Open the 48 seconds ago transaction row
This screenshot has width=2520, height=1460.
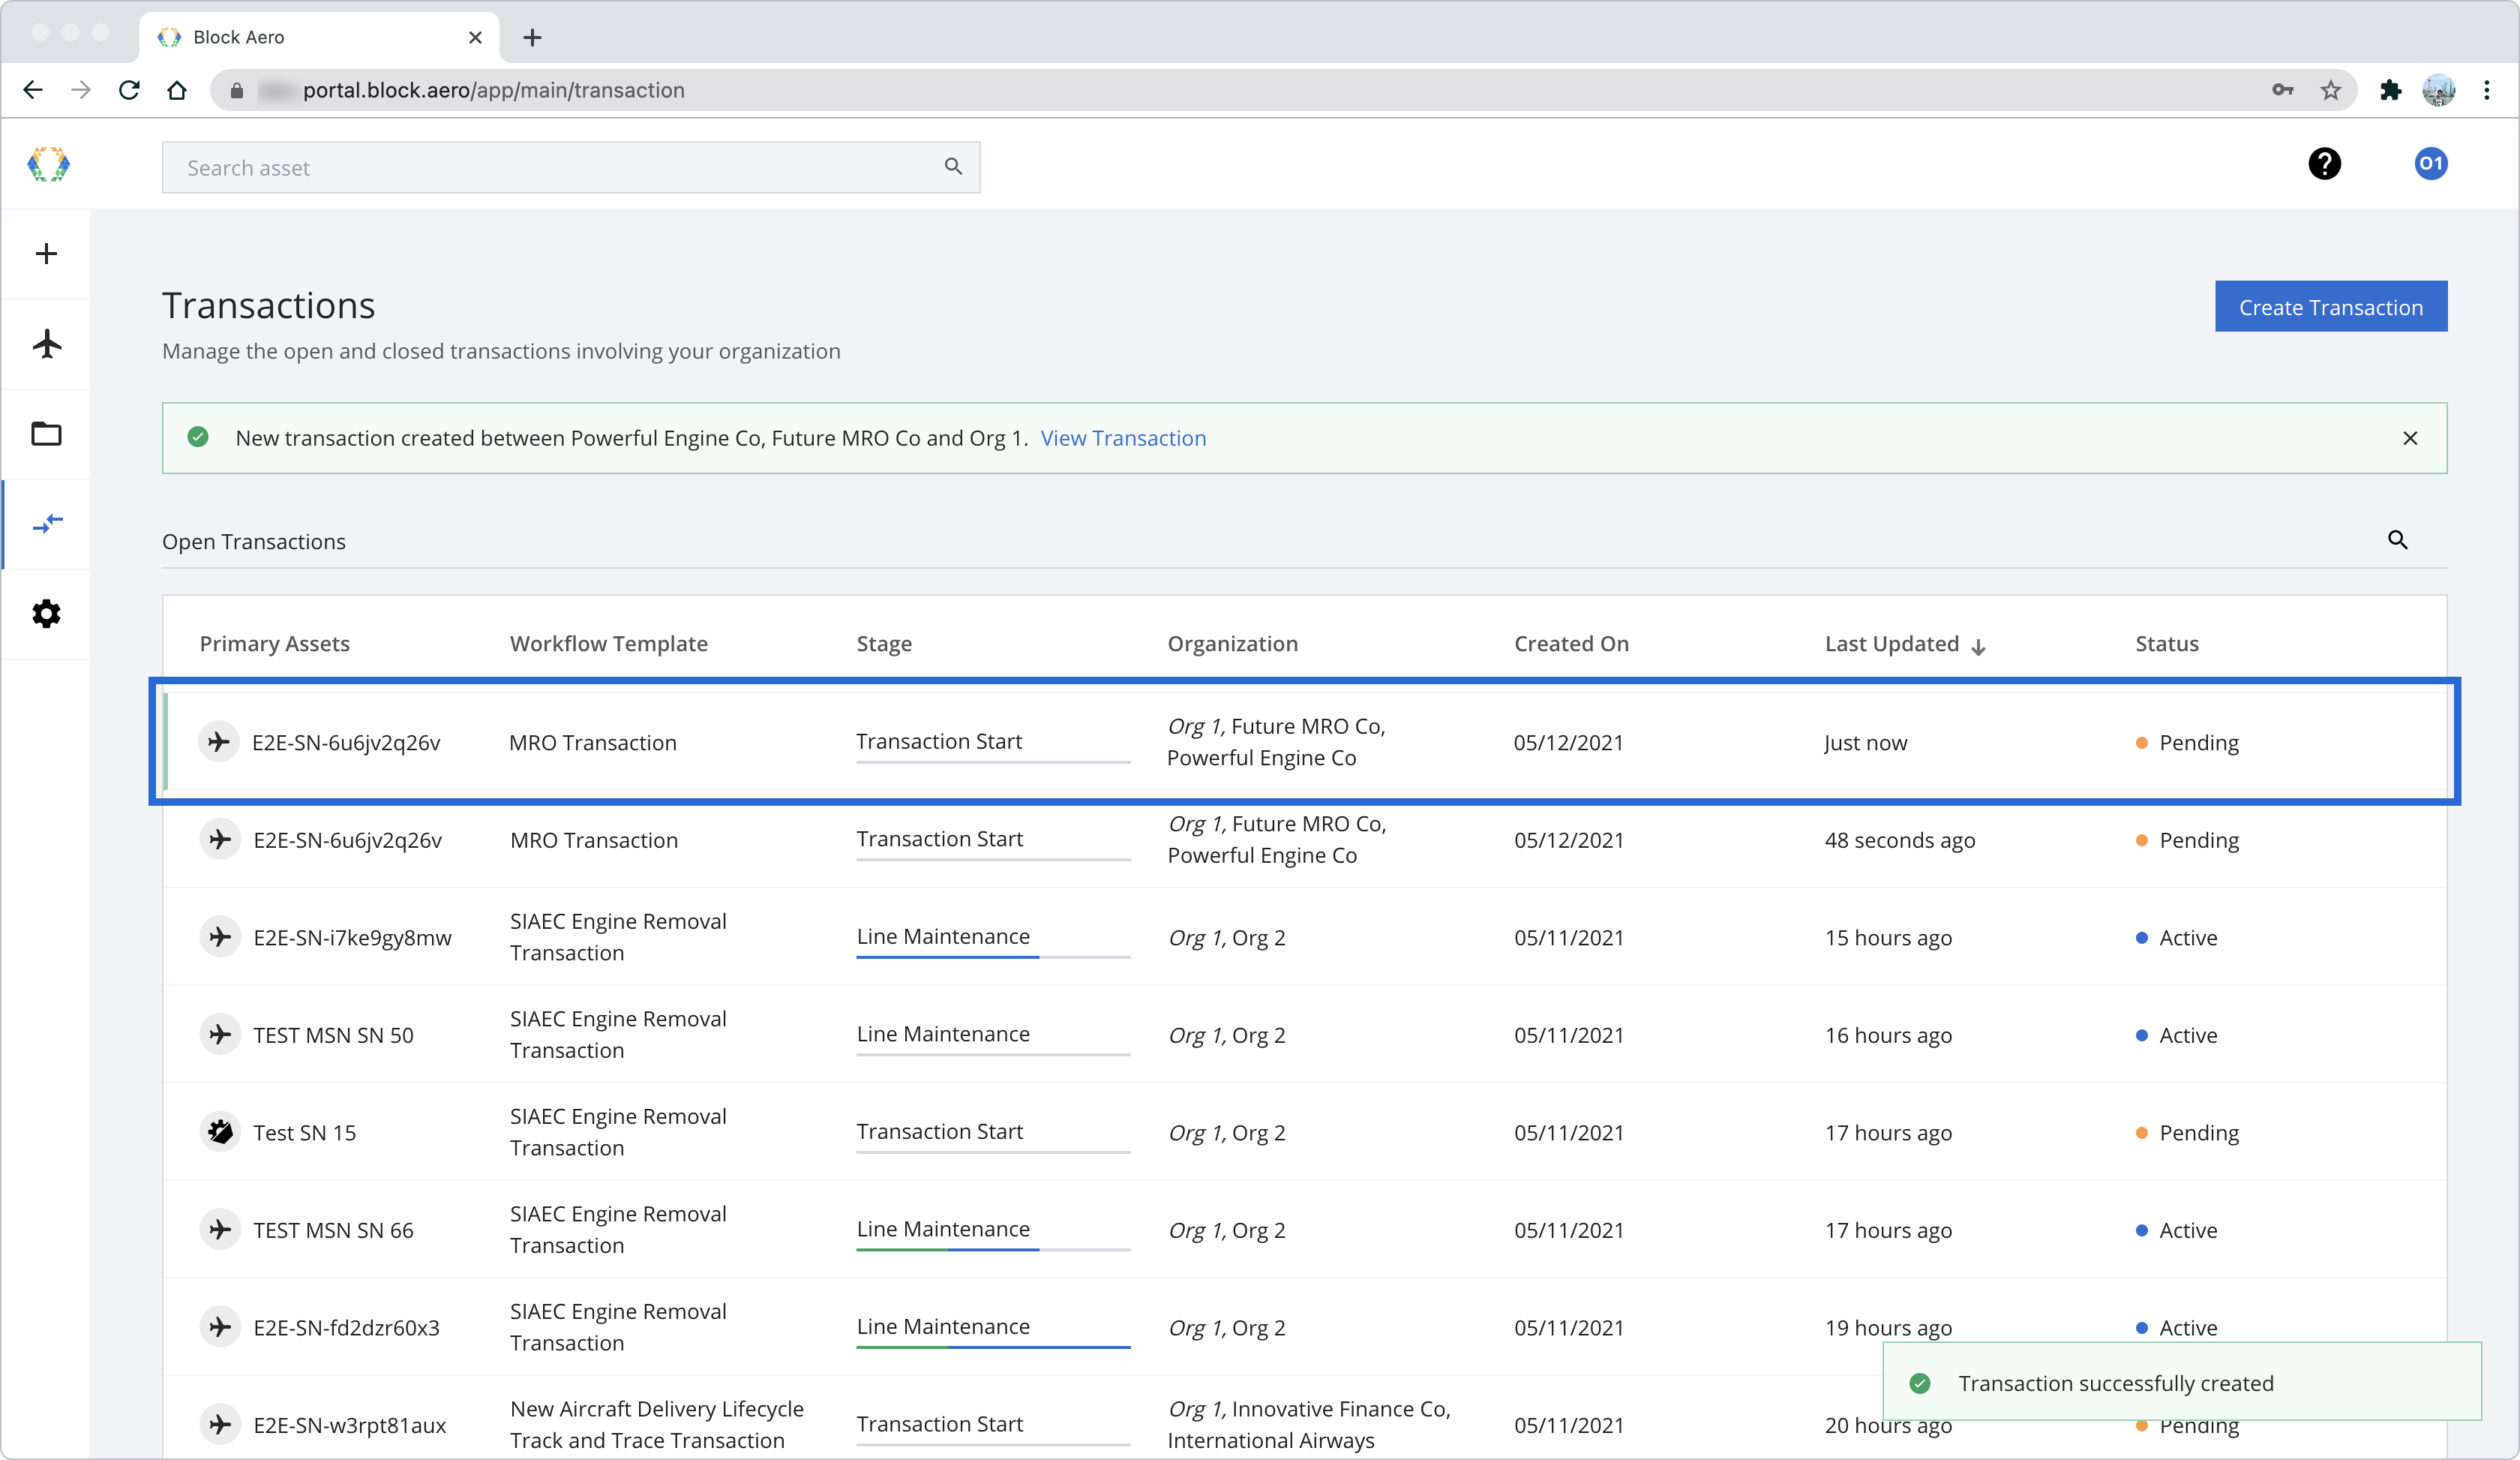[1304, 840]
